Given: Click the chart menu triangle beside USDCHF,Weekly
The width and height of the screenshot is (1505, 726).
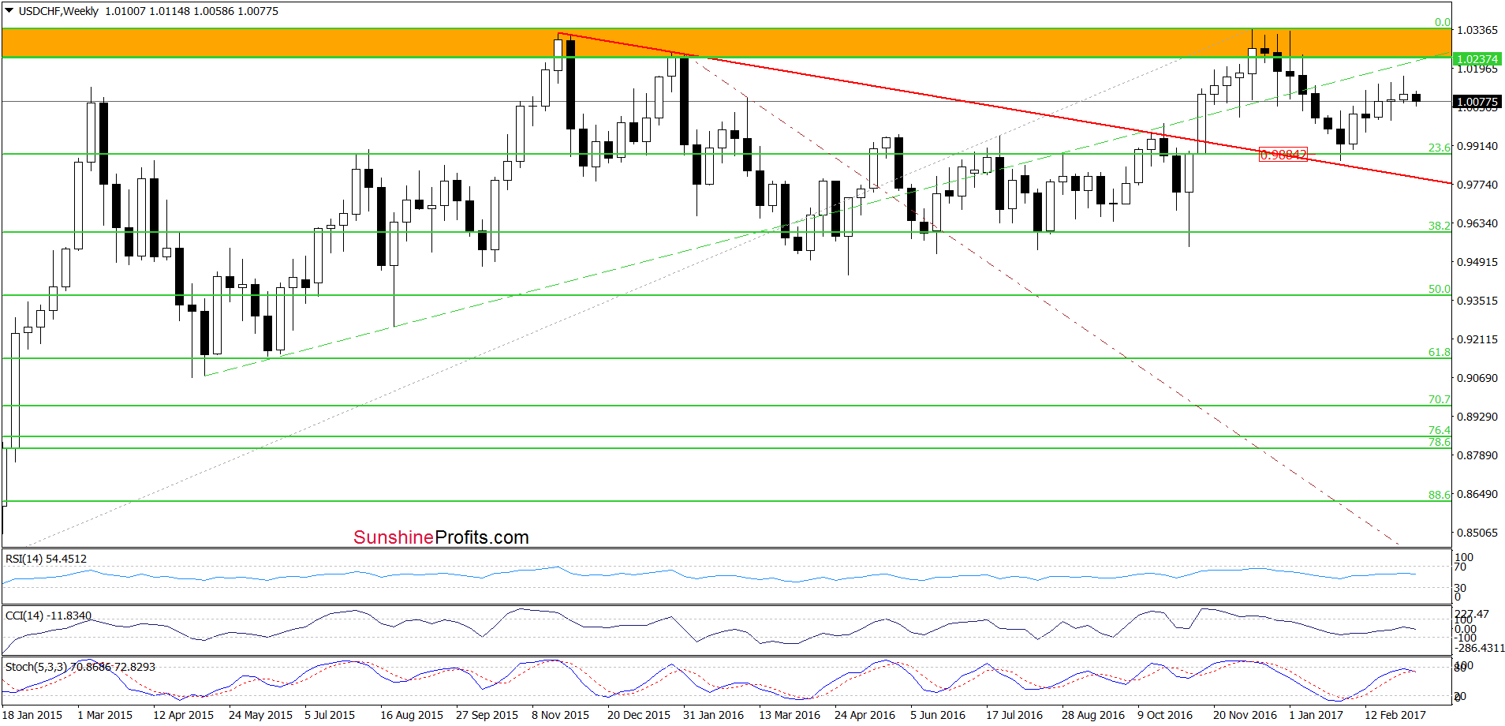Looking at the screenshot, I should click(9, 11).
